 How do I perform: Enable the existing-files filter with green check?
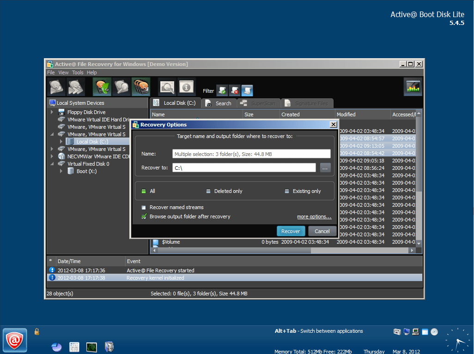pos(222,90)
